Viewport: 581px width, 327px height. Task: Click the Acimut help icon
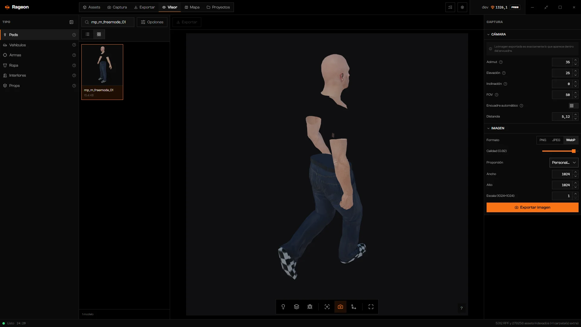[501, 62]
